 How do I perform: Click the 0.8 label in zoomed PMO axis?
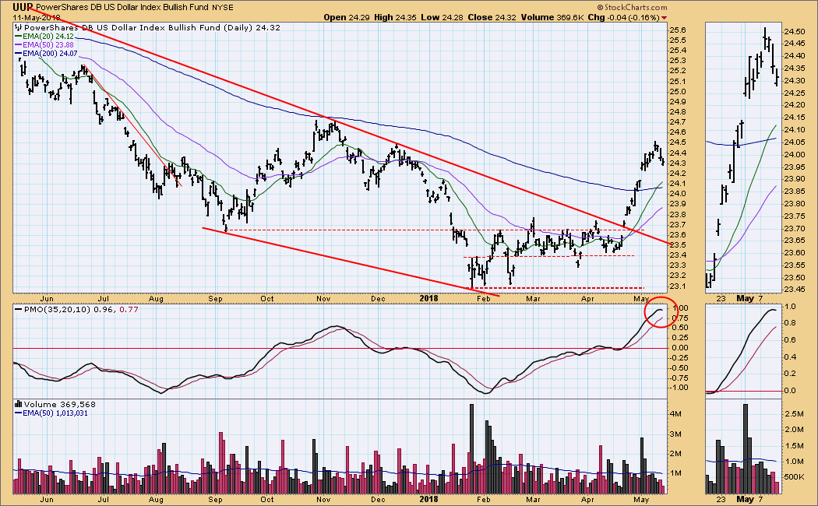[789, 323]
